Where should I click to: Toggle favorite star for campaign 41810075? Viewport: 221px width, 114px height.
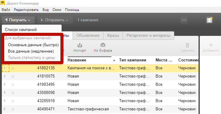point(13,76)
